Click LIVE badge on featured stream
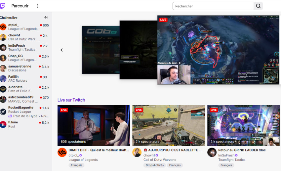This screenshot has height=171, width=281. 163,20
